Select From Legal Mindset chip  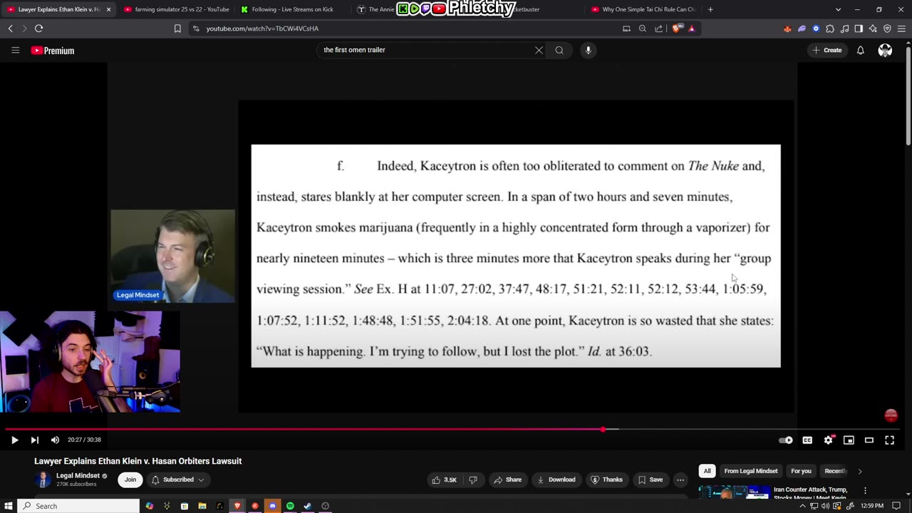coord(751,471)
